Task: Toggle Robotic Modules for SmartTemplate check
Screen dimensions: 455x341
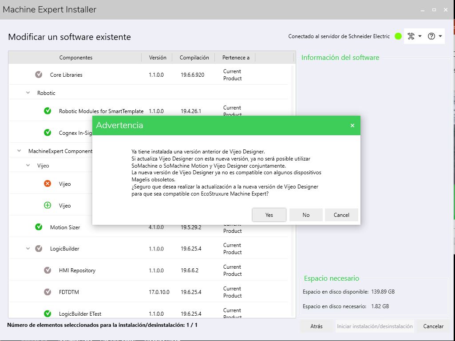Action: (47, 111)
